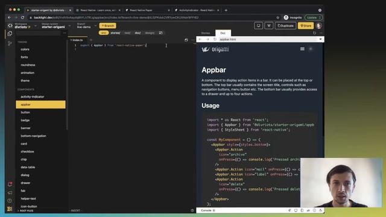Reload the doc preview address bar

(215, 39)
